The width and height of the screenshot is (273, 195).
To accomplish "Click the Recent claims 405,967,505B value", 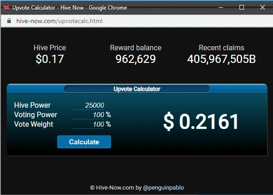I will 221,59.
